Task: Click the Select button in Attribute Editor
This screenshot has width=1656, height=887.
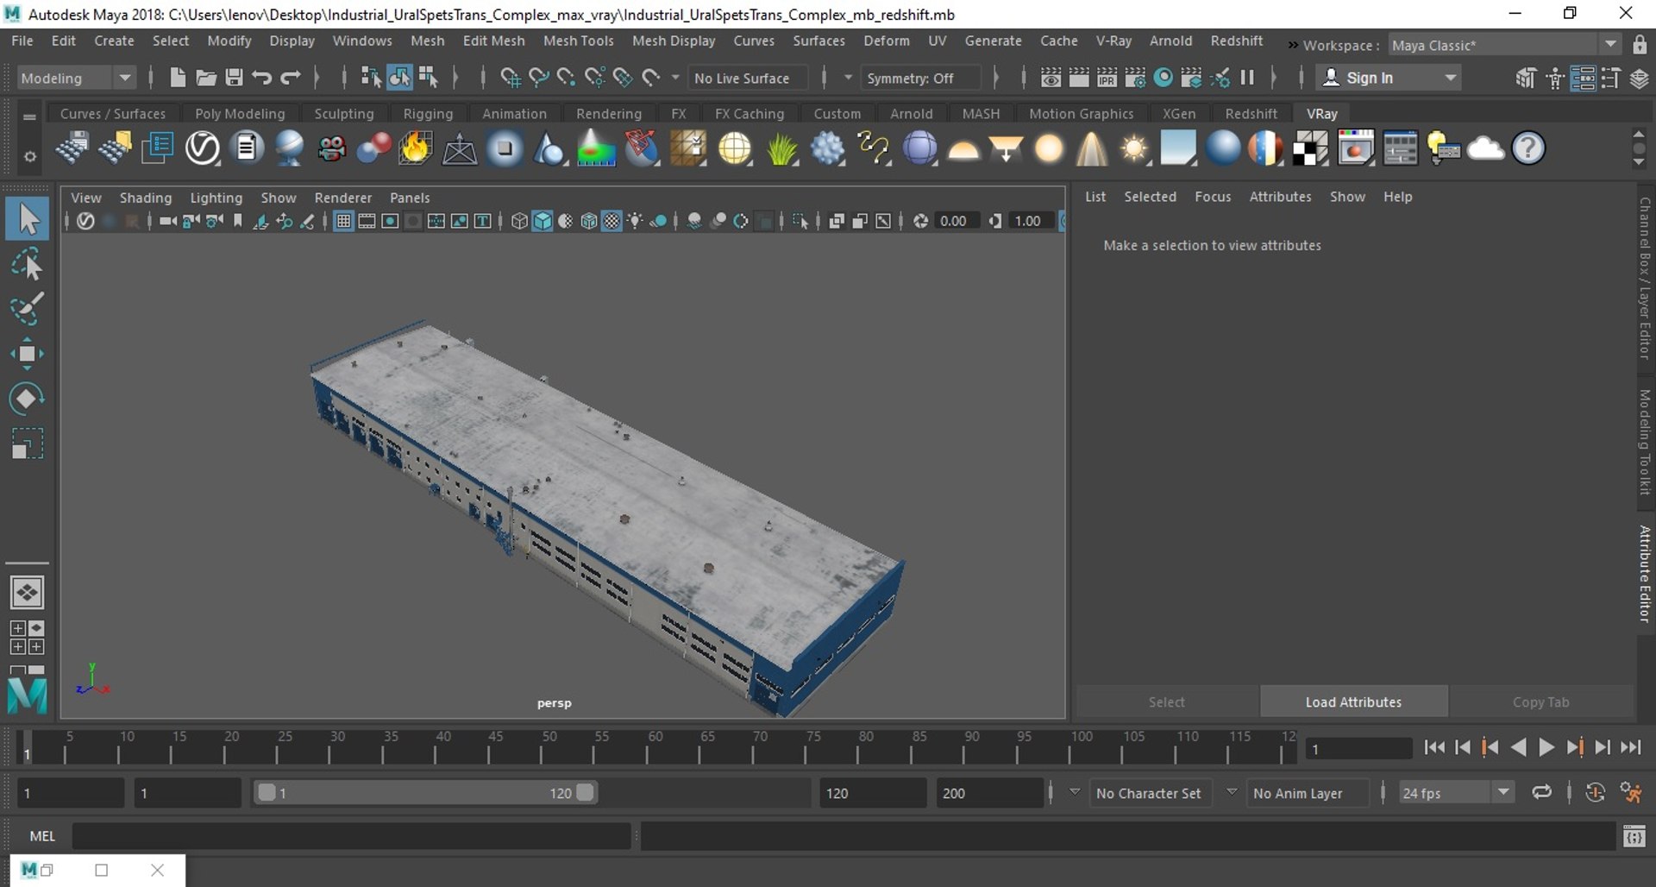Action: click(1166, 701)
